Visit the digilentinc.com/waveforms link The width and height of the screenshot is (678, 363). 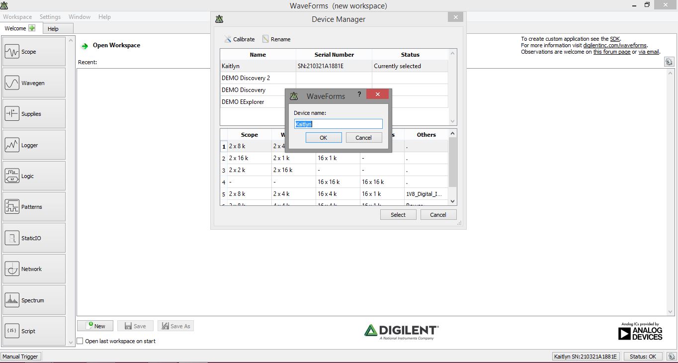615,45
